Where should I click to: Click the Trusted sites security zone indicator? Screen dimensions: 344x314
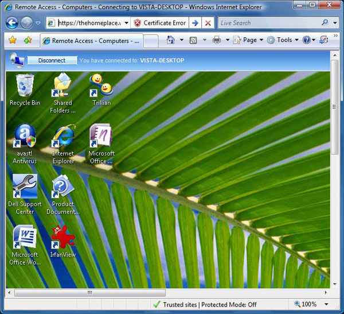click(205, 305)
